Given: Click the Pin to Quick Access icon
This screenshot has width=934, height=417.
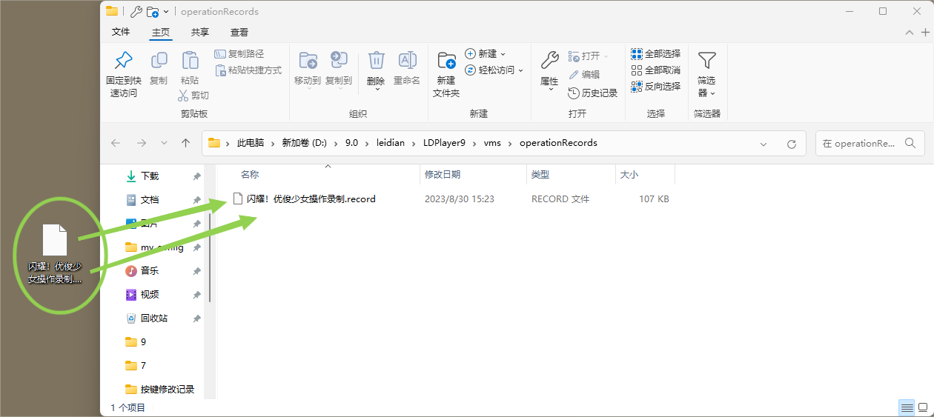Looking at the screenshot, I should (x=123, y=61).
